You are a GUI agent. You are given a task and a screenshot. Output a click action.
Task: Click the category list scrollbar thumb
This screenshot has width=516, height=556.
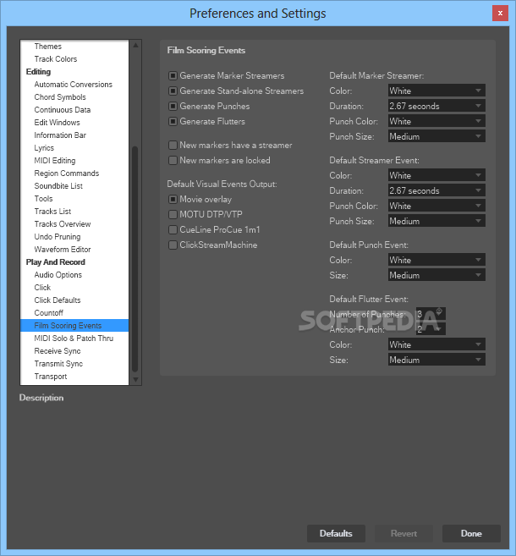(x=135, y=259)
